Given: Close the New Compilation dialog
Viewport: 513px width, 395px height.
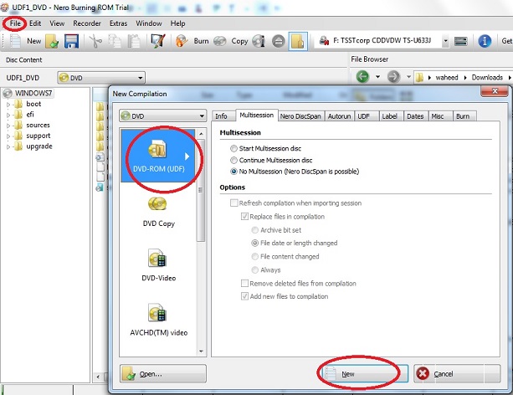Looking at the screenshot, I should pos(495,91).
